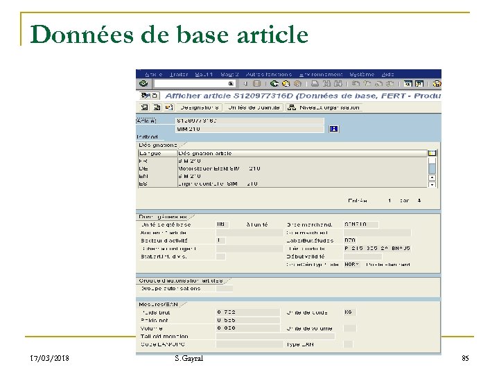Click the Poids brut value field

coord(247,312)
